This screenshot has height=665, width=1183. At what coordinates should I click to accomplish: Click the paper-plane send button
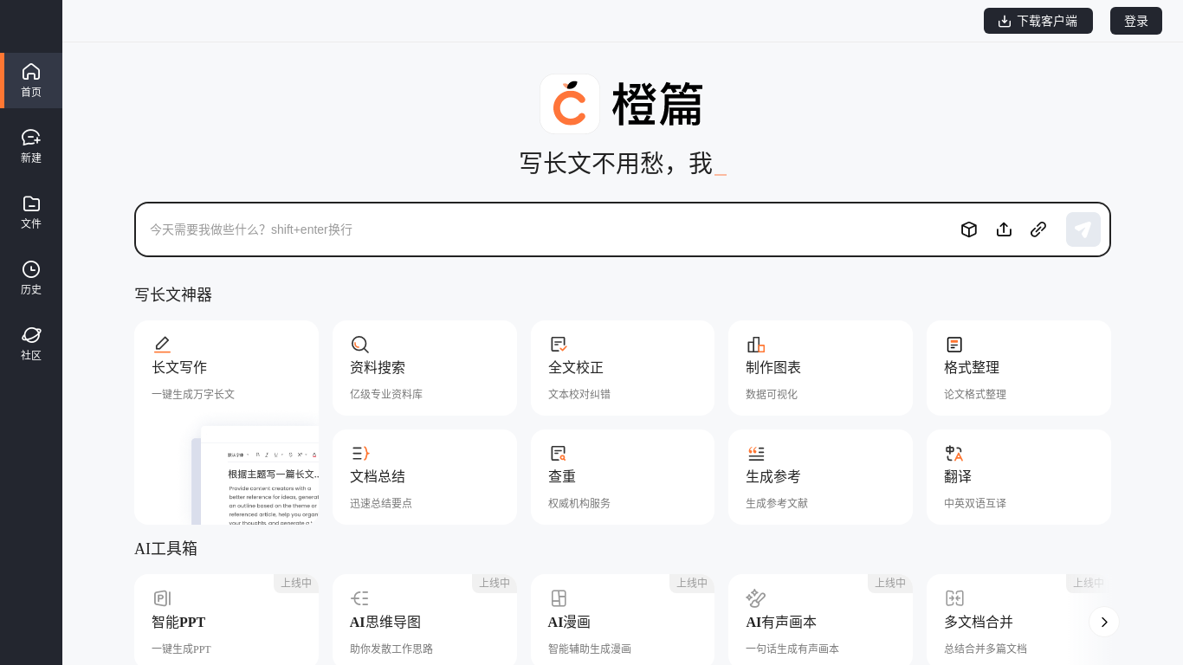pyautogui.click(x=1083, y=229)
